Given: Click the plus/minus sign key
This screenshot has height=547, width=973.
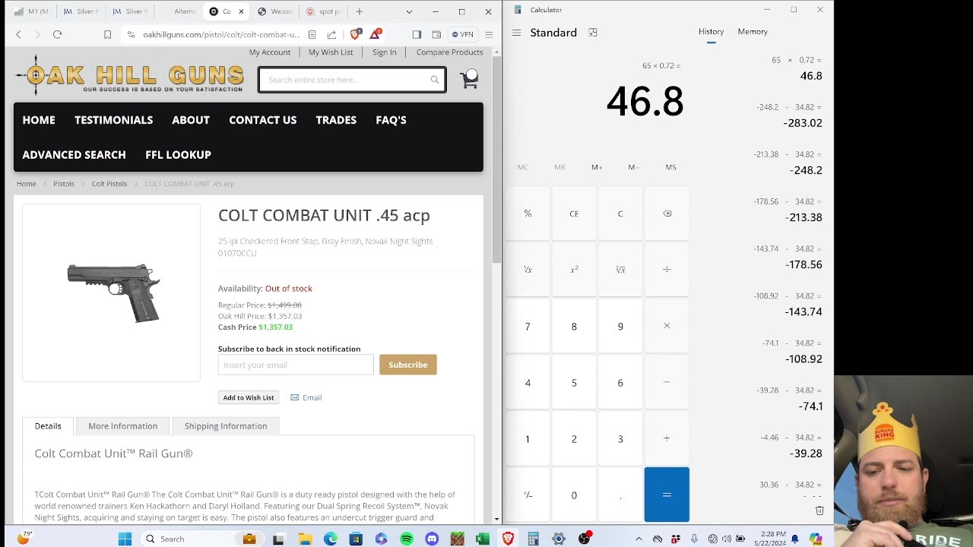Looking at the screenshot, I should coord(528,495).
